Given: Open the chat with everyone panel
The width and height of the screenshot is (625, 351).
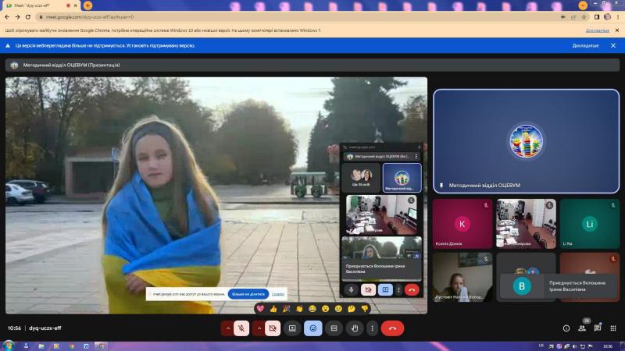Looking at the screenshot, I should coord(598,328).
